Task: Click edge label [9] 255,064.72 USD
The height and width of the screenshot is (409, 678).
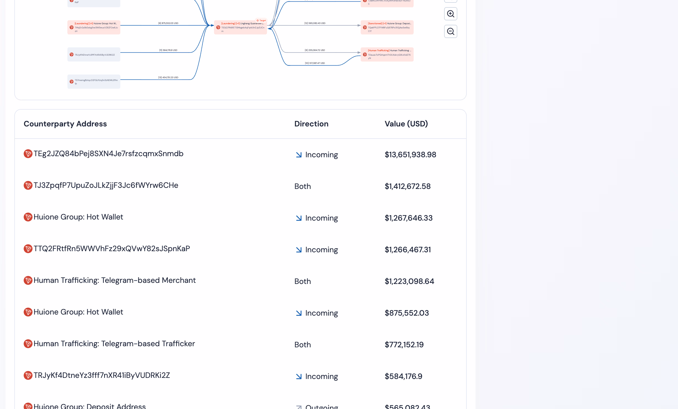Action: (315, 50)
